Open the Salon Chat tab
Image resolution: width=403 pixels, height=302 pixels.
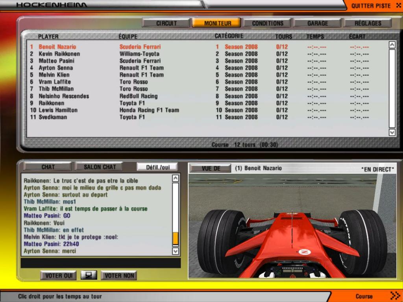(x=100, y=167)
